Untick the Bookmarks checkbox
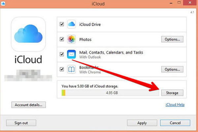This screenshot has height=132, width=198. click(62, 69)
